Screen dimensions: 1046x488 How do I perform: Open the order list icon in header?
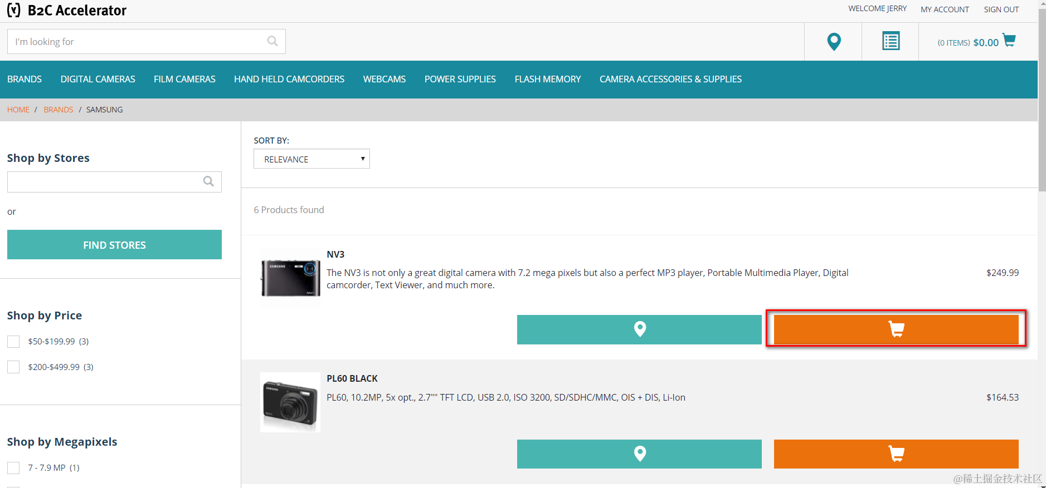pos(891,41)
